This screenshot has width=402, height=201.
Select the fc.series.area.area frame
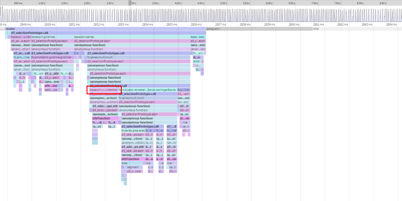[x=133, y=130]
